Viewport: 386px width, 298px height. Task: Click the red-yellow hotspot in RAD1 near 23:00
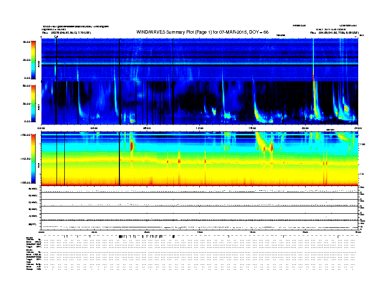tap(346, 108)
